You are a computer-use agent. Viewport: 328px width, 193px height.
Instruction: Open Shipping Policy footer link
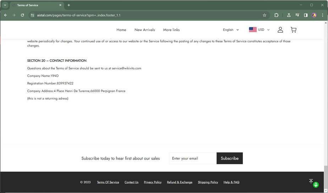(x=208, y=182)
